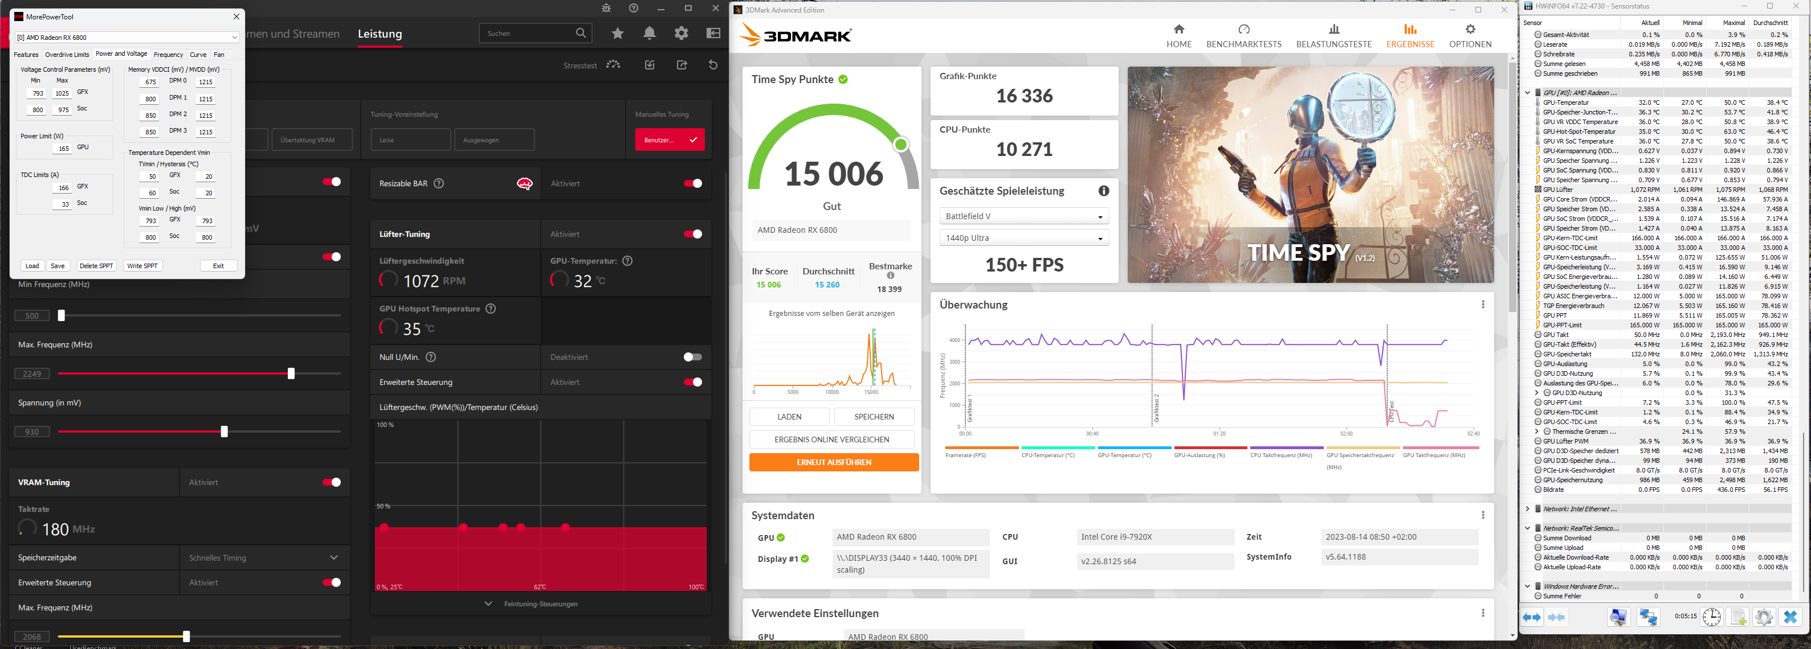Image resolution: width=1811 pixels, height=649 pixels.
Task: Expand Network: Intel Ethernet sensor group
Action: coord(1527,509)
